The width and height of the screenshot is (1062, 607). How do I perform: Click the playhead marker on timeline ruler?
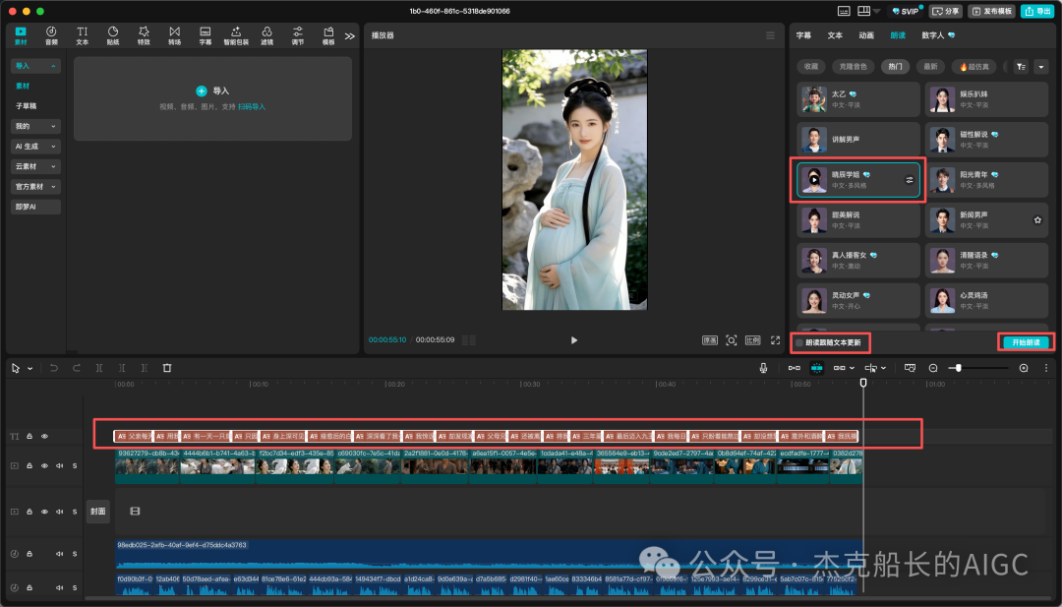863,383
